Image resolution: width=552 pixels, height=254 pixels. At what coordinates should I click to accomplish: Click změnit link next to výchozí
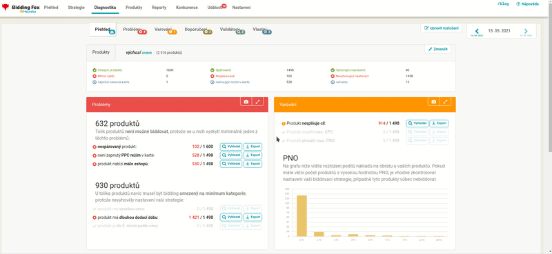pos(147,53)
